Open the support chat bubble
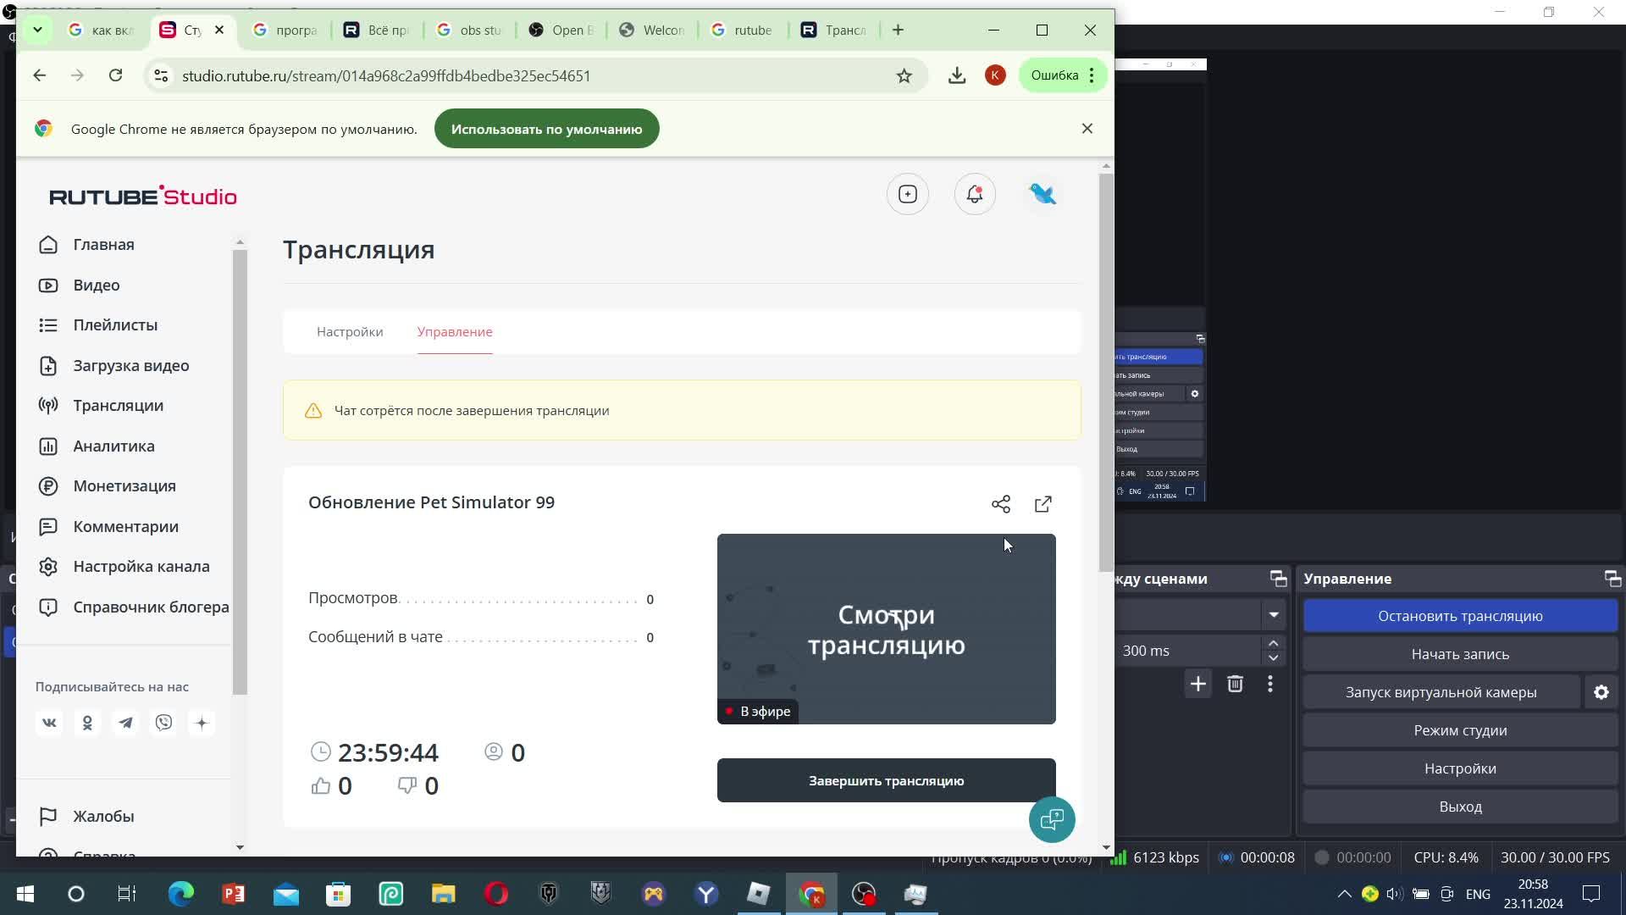Screen dimensions: 1626x915 coord(1052,820)
